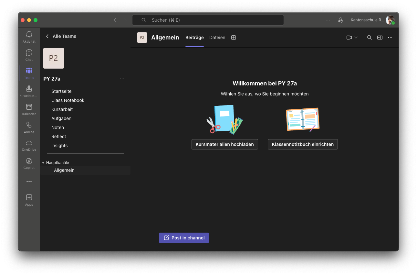Go forward in navigation history
The width and height of the screenshot is (417, 275).
coord(126,20)
